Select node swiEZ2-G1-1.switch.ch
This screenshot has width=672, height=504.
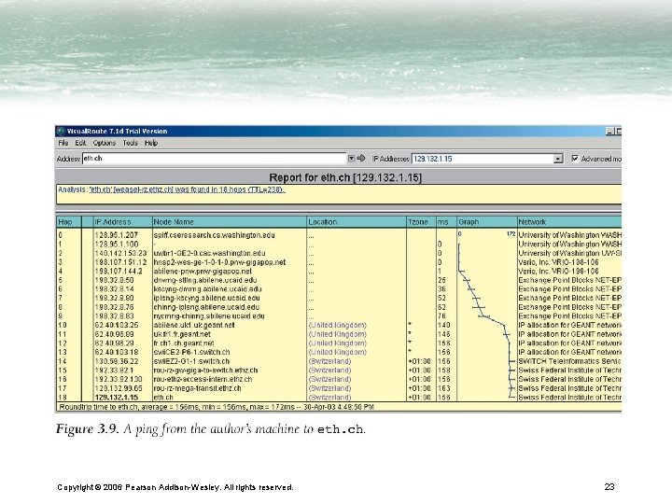[191, 361]
